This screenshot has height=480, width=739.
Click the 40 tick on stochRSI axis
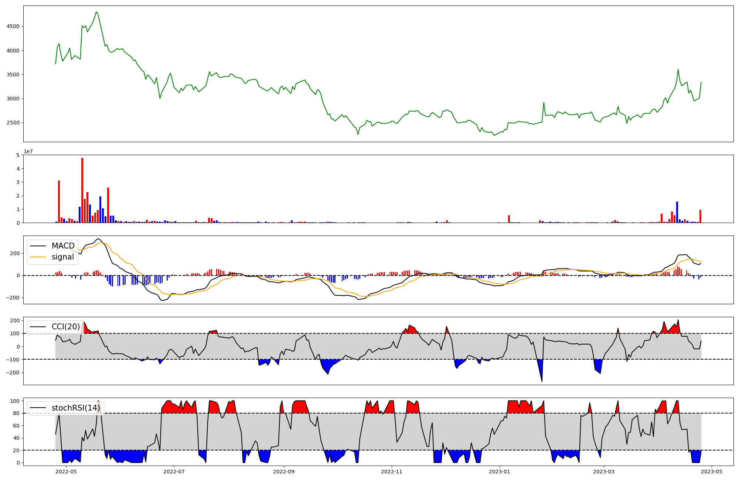pyautogui.click(x=16, y=438)
